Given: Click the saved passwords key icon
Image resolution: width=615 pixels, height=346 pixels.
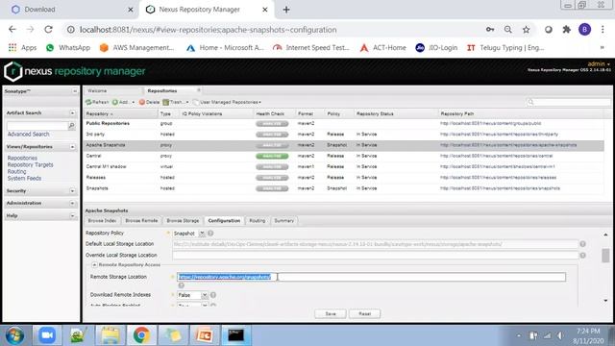Looking at the screenshot, I should pos(490,30).
